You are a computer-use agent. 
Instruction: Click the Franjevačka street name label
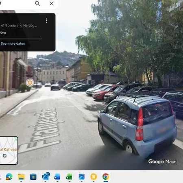(42, 130)
